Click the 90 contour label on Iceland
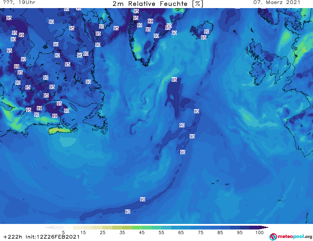The width and height of the screenshot is (313, 241). click(x=207, y=32)
